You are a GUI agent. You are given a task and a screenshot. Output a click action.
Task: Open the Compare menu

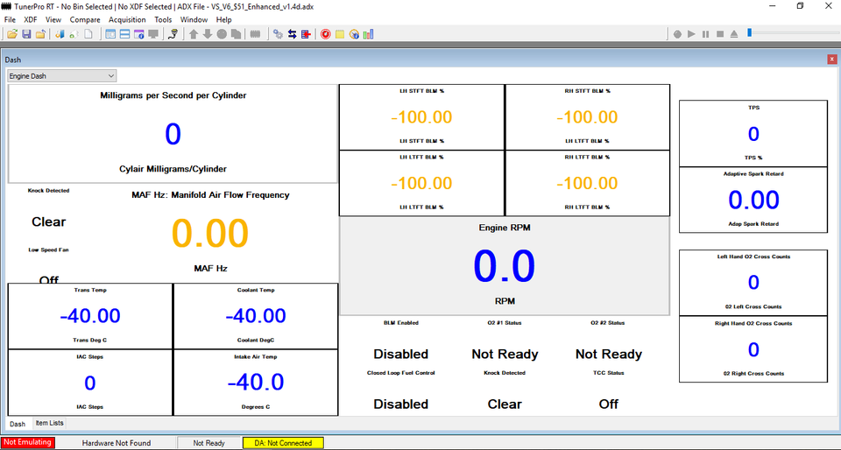[85, 19]
